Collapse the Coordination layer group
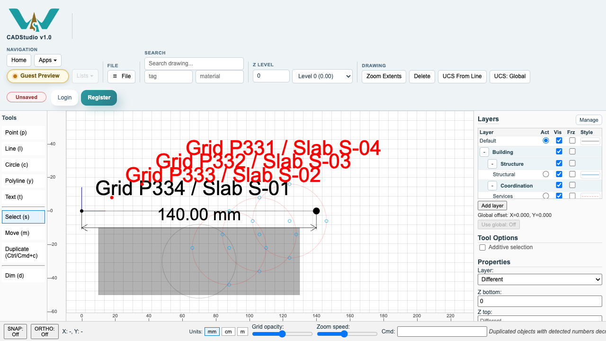The width and height of the screenshot is (606, 341). point(492,186)
